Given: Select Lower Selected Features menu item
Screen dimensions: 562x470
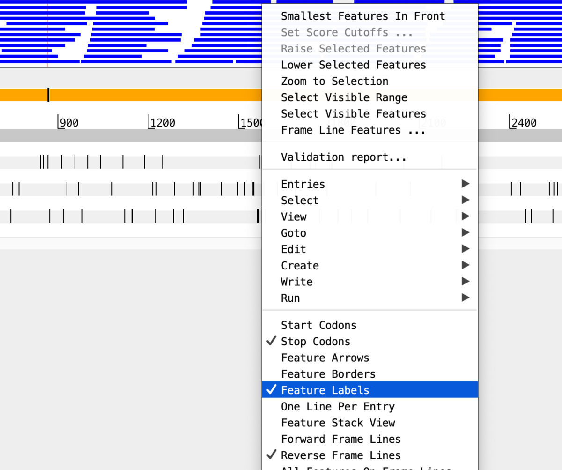Looking at the screenshot, I should (370, 65).
